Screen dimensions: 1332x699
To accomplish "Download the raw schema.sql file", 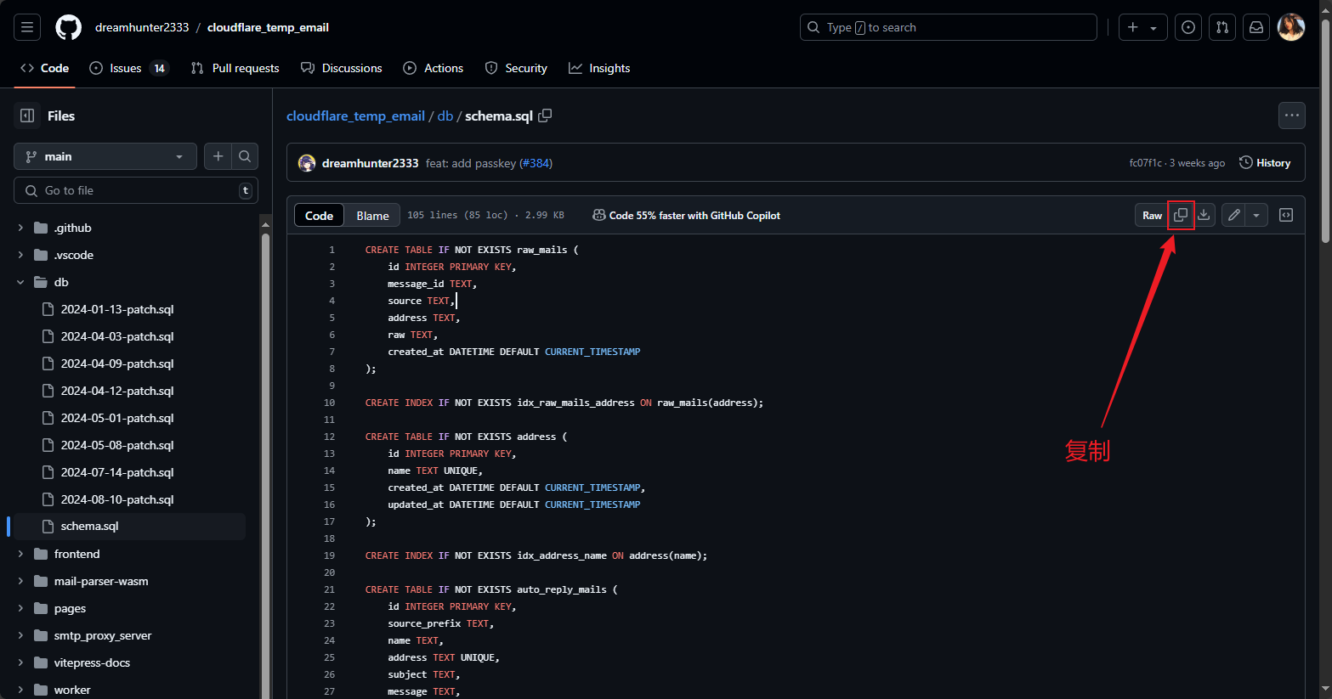I will click(1204, 216).
